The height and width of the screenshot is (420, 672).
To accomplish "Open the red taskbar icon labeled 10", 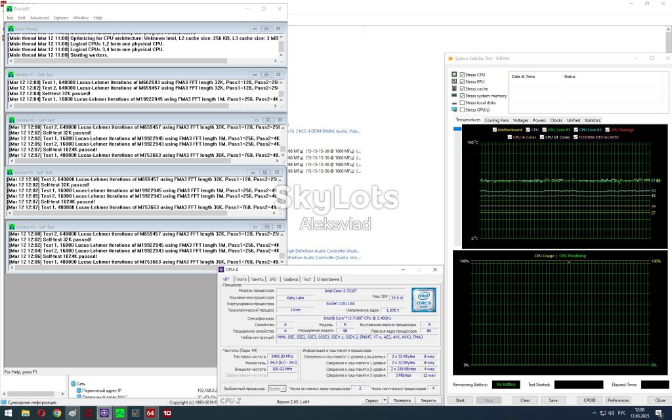I will (167, 413).
